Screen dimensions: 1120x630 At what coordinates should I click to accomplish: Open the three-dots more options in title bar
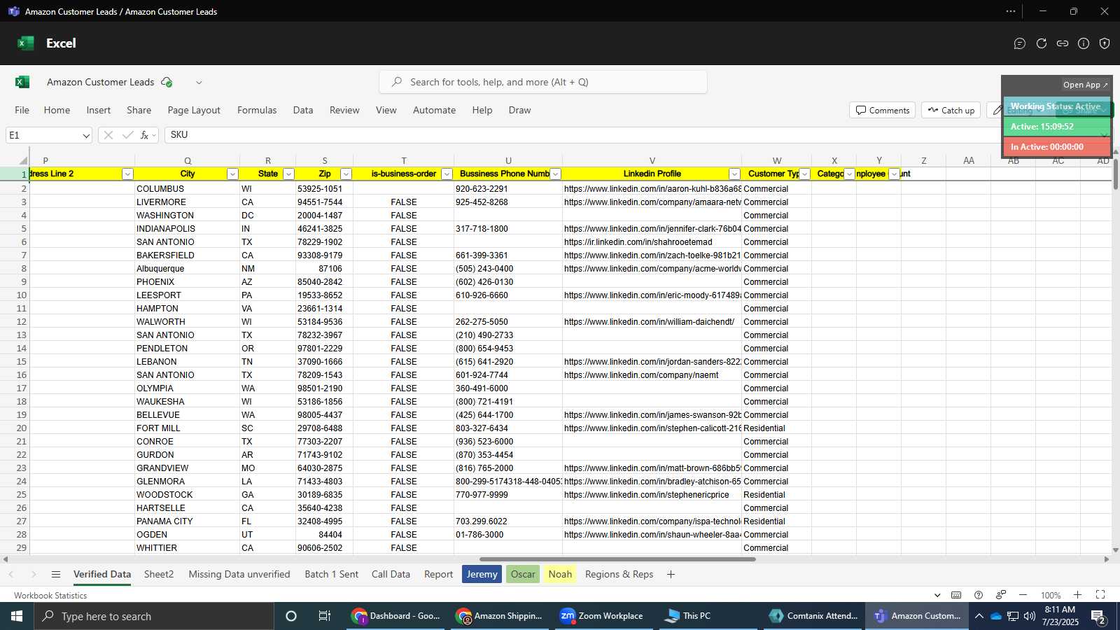pyautogui.click(x=1011, y=11)
